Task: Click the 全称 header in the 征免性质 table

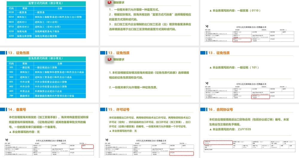Action: point(60,63)
